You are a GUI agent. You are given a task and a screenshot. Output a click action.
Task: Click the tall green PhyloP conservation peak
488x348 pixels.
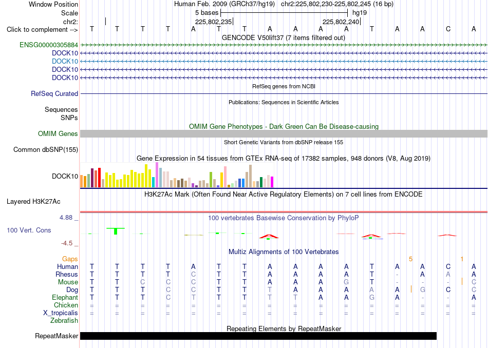point(116,231)
